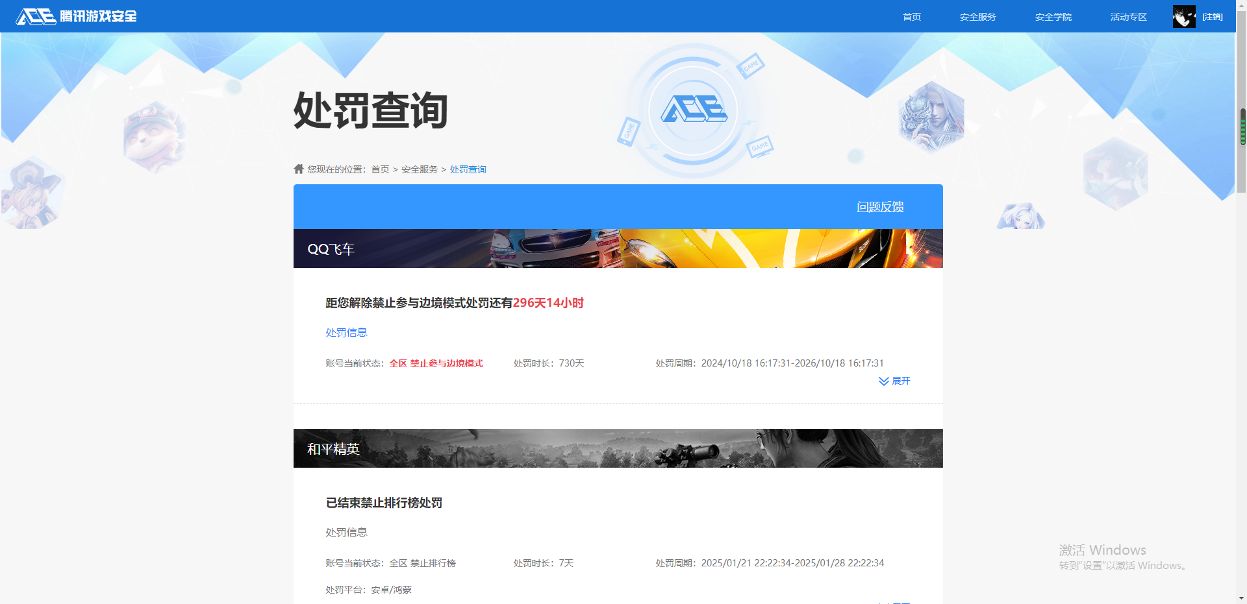The width and height of the screenshot is (1247, 604).
Task: Click the user avatar thumbnail in the top bar
Action: (x=1183, y=16)
